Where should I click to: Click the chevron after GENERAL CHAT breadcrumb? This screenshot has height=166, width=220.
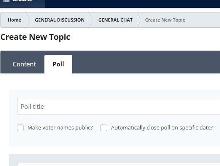point(139,20)
